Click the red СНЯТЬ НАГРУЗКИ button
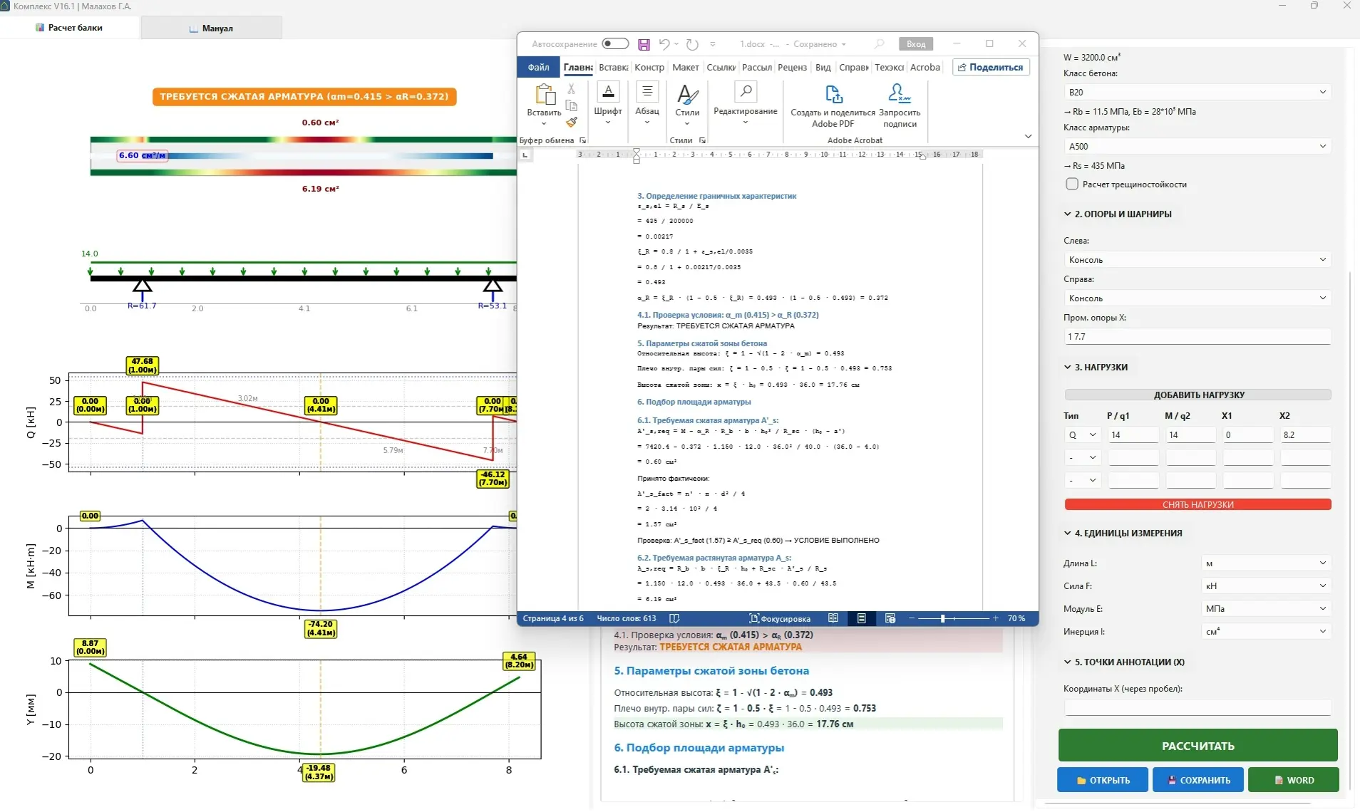The image size is (1360, 812). [x=1197, y=505]
